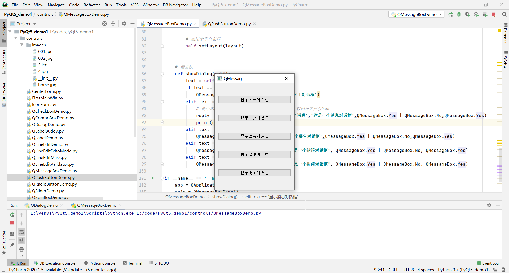Collapse the PyQt5_demo1 root folder
The height and width of the screenshot is (273, 509).
click(10, 32)
